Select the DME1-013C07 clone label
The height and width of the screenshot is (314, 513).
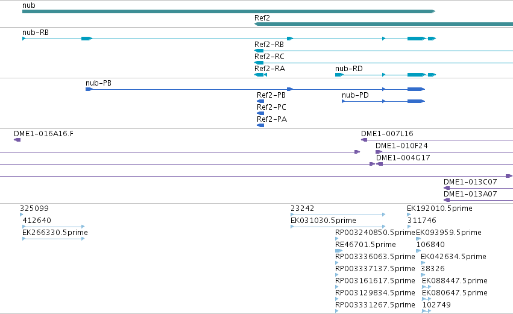tap(470, 182)
